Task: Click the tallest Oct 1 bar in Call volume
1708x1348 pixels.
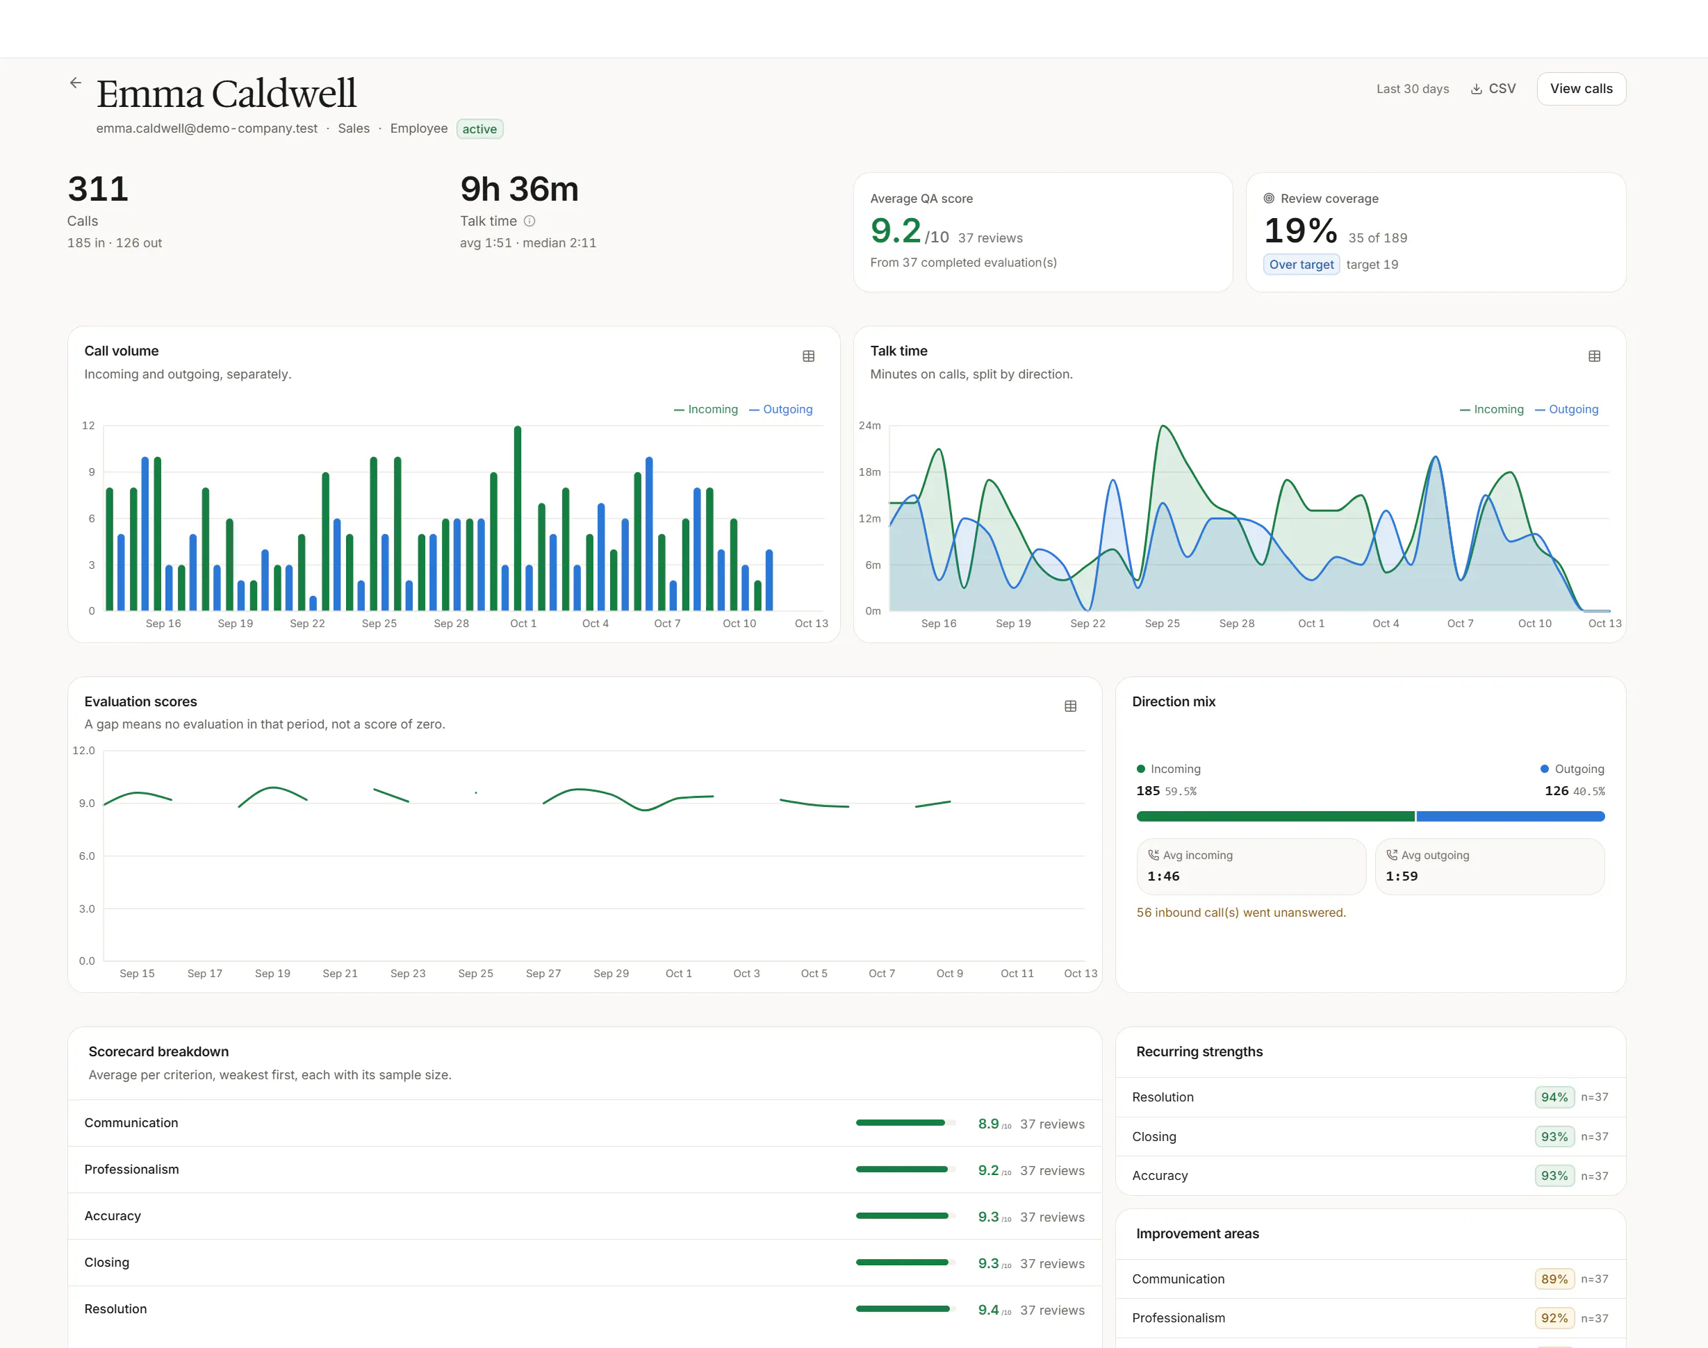Action: (x=517, y=519)
